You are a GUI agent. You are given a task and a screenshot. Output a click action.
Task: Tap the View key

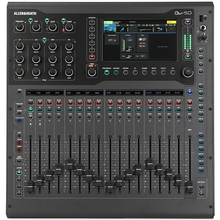(x=20, y=92)
